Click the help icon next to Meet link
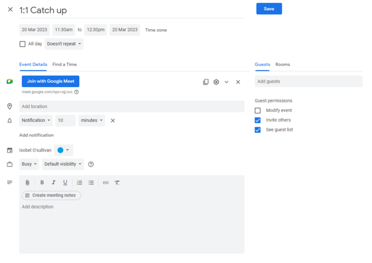Screen dimensions: 372x263 pos(76,92)
